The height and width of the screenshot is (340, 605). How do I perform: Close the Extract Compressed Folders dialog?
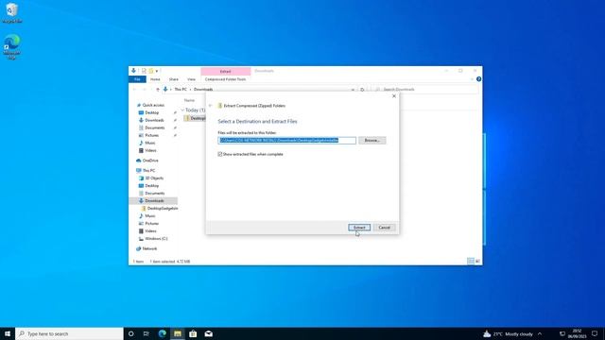tap(394, 96)
